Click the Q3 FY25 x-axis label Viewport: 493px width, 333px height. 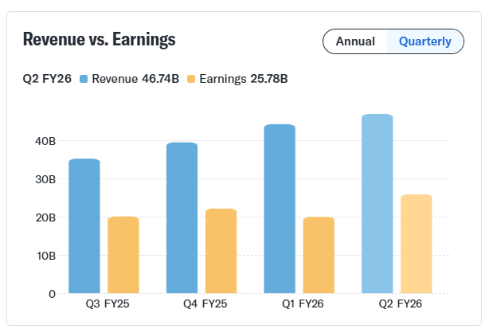tap(104, 304)
